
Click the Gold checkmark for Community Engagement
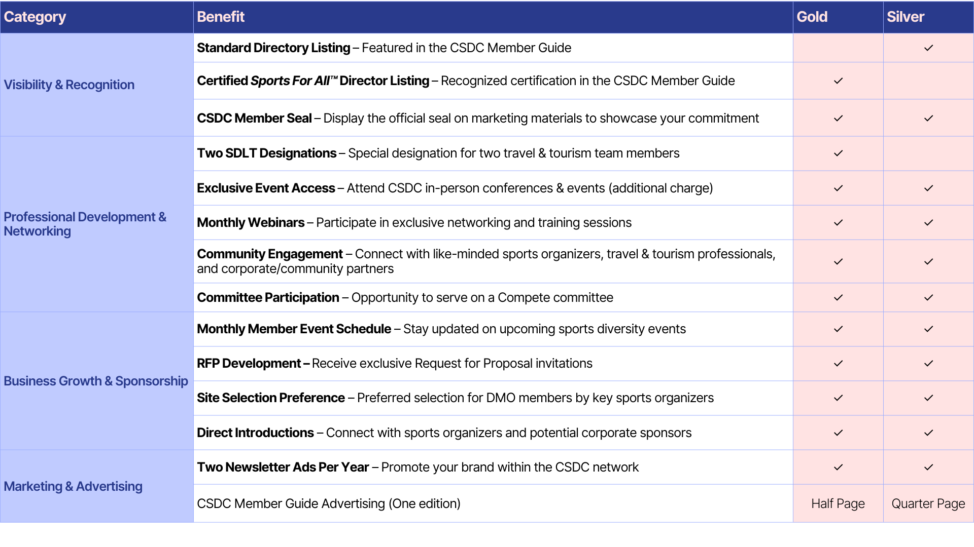(x=838, y=262)
